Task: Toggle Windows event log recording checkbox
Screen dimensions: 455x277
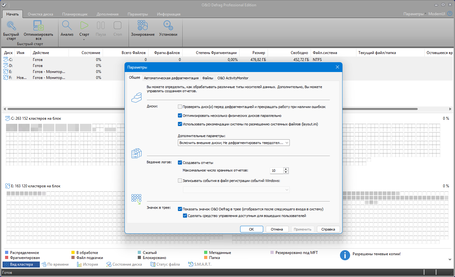Action: [180, 181]
